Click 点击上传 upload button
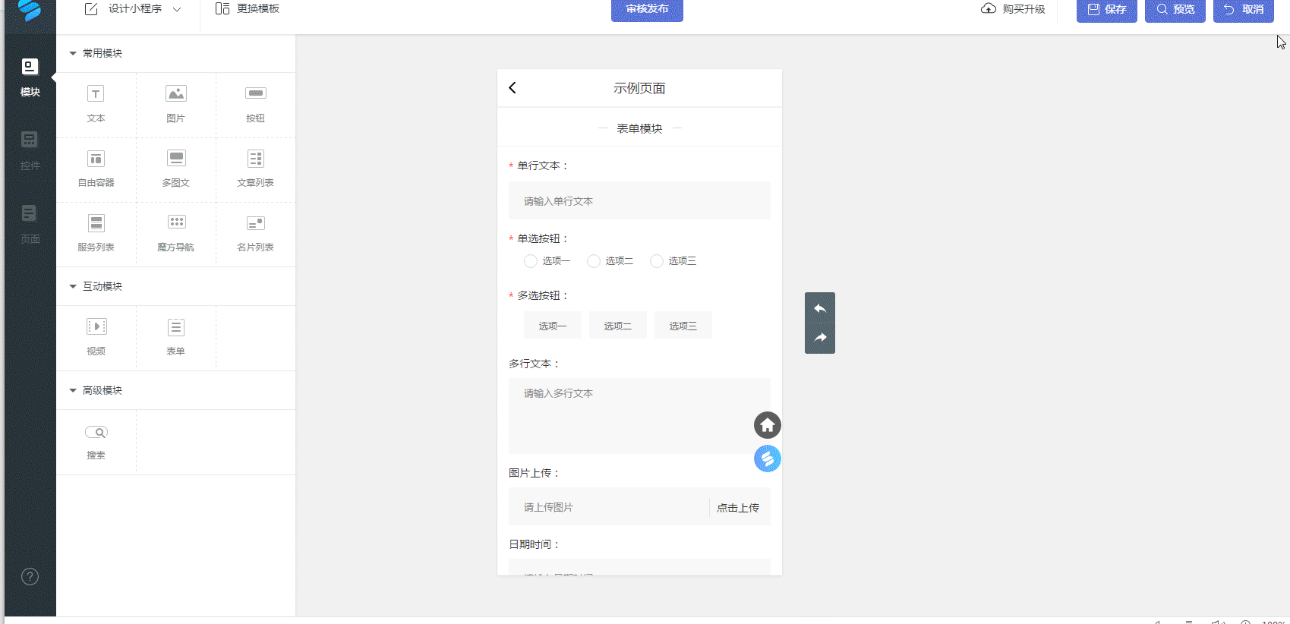 [x=738, y=508]
